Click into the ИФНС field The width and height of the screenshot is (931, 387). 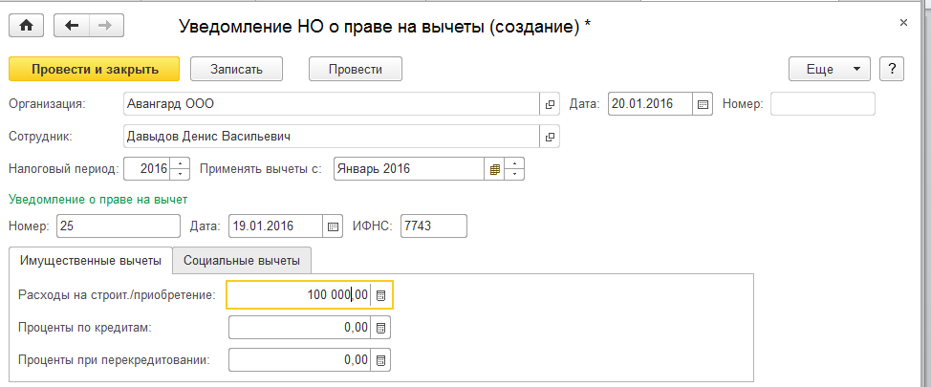tap(433, 226)
